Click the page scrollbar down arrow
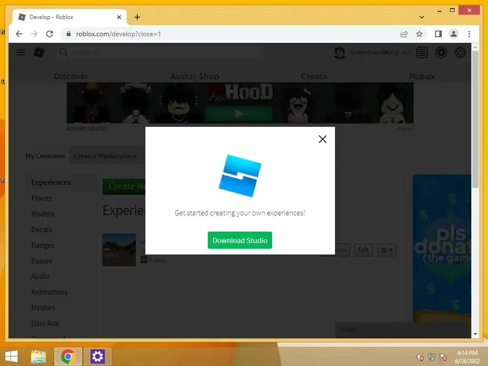 tap(475, 334)
